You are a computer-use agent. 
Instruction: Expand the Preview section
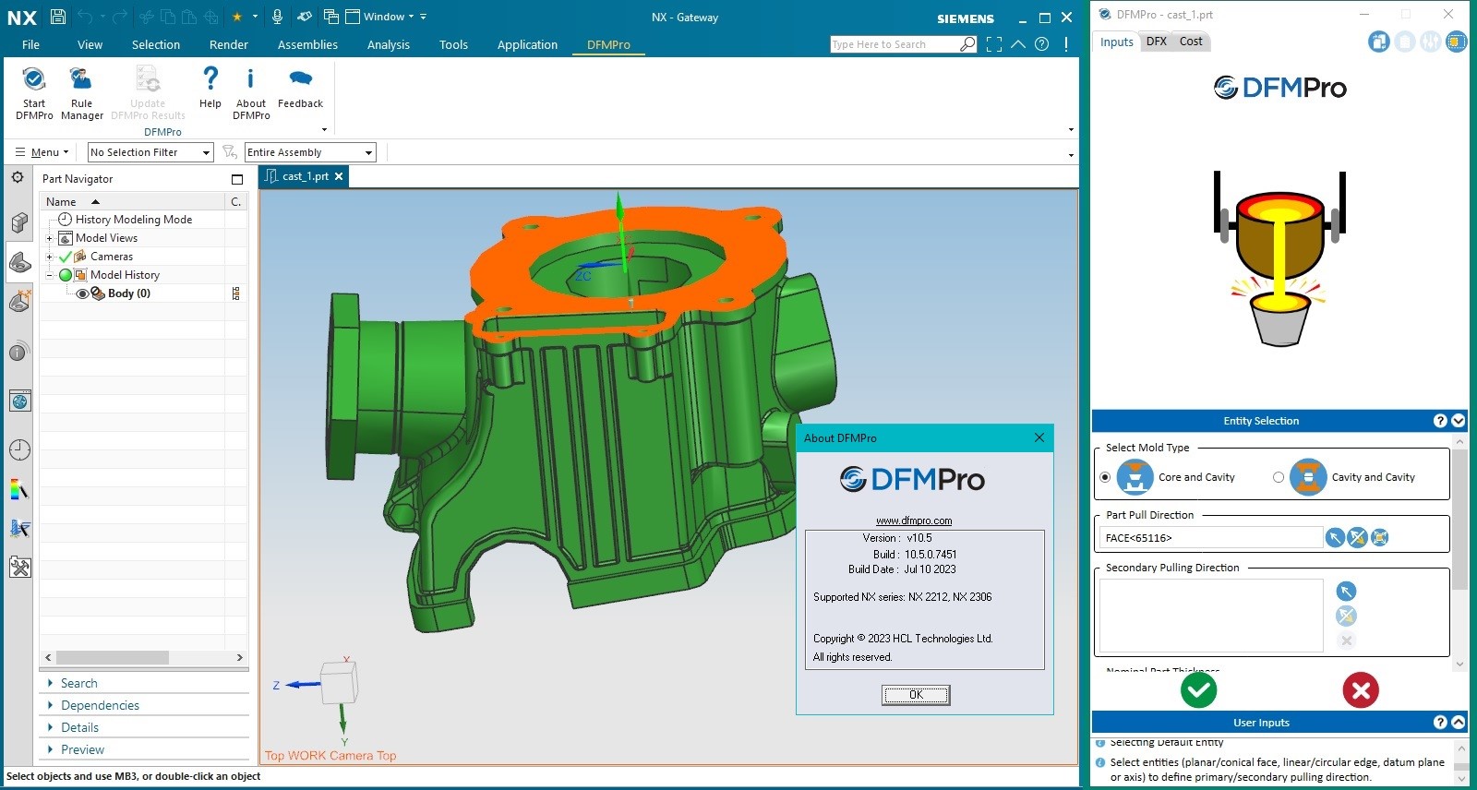(82, 749)
